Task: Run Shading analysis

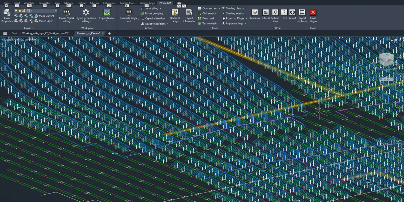Action: coord(233,14)
